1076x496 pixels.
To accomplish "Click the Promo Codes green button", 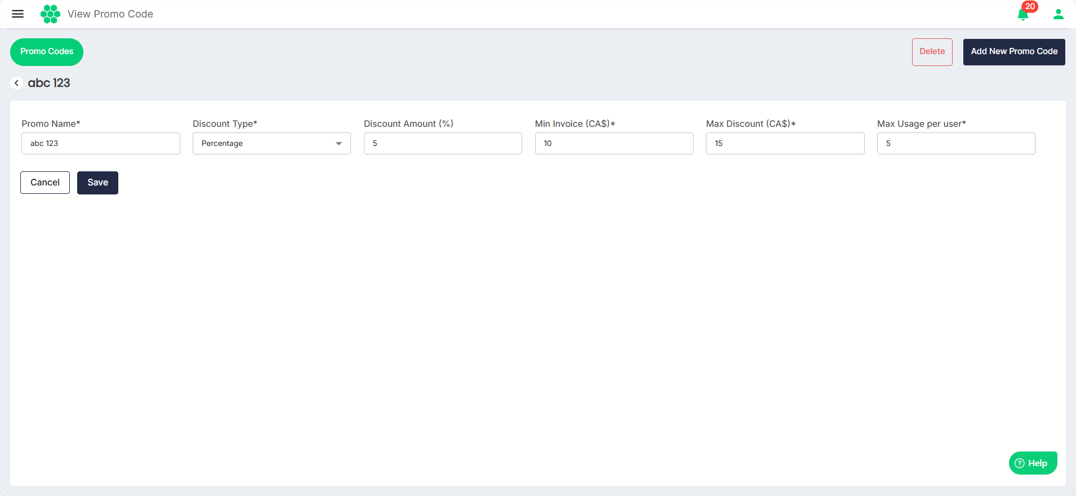I will pyautogui.click(x=47, y=52).
